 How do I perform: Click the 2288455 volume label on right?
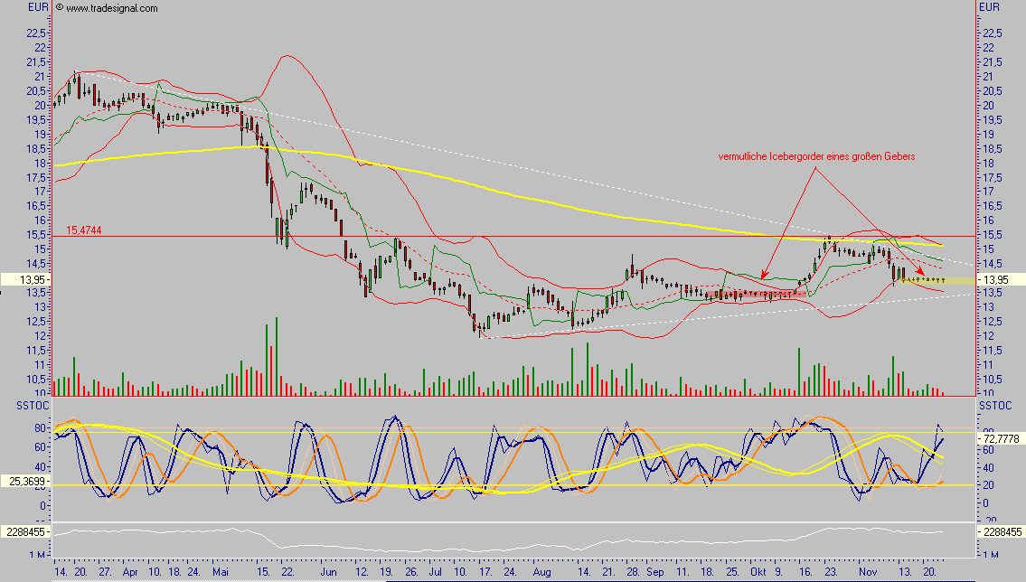pos(1001,532)
